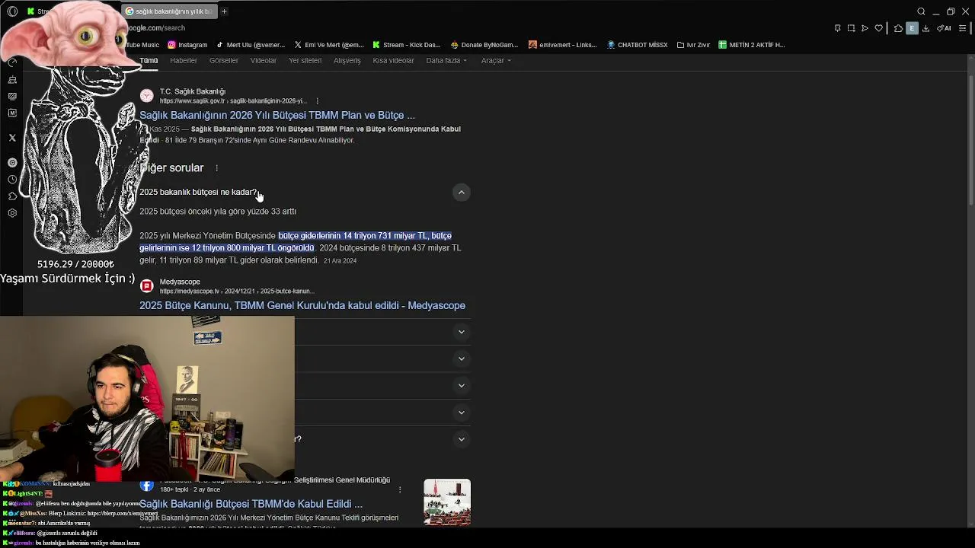Select the Tümü results tab
Viewport: 975px width, 548px height.
149,60
